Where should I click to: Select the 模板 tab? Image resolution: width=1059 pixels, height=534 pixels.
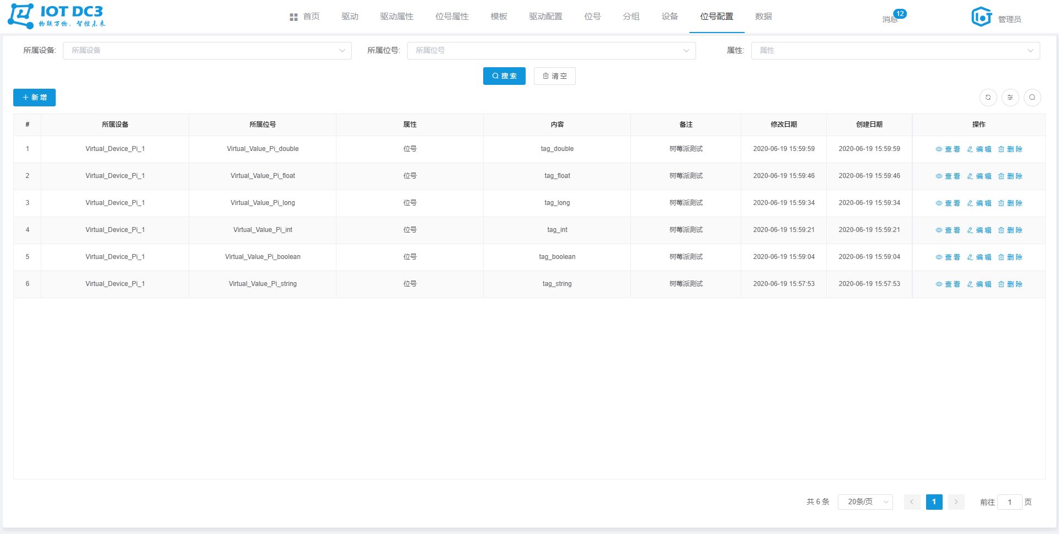click(x=499, y=17)
